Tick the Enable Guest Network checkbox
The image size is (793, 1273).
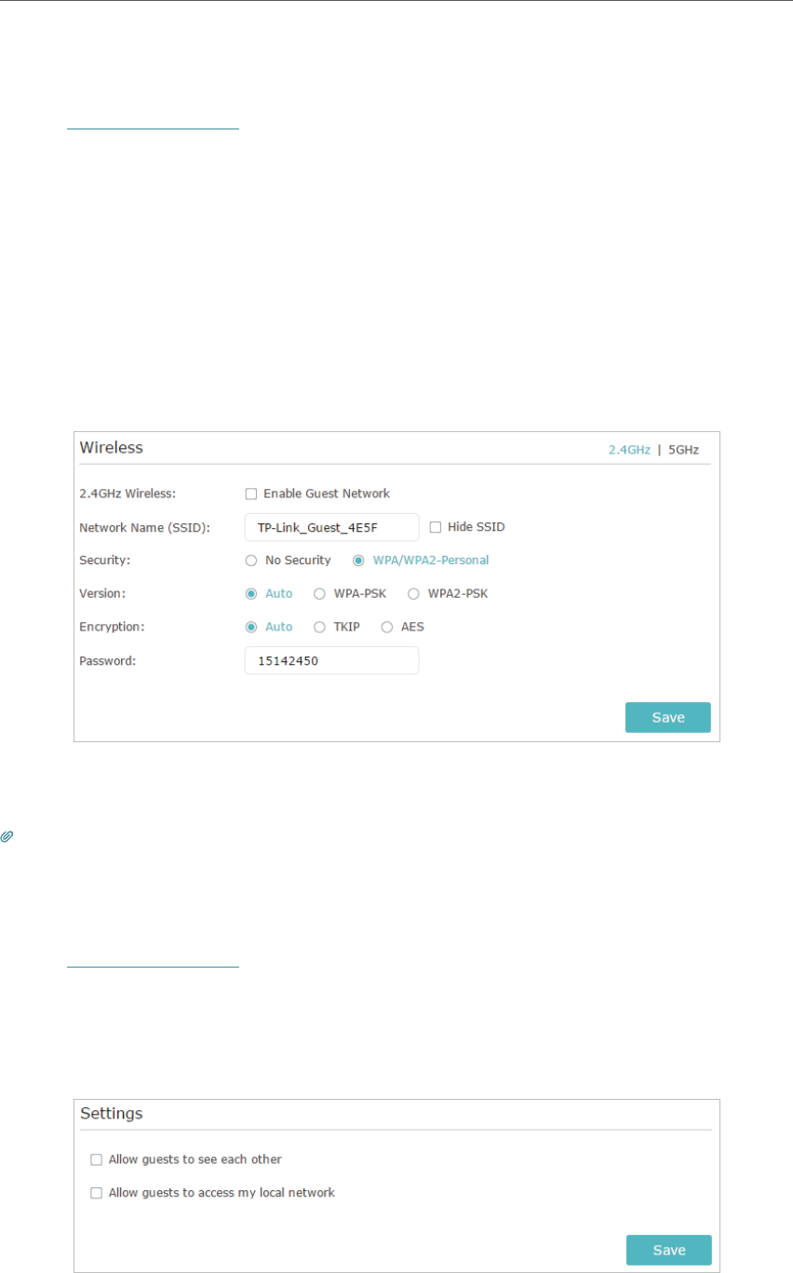[x=250, y=494]
